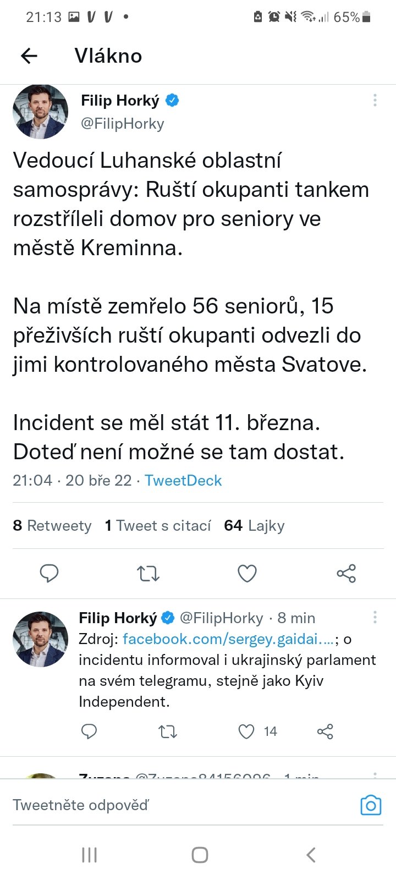The image size is (396, 880).
Task: Open the main tweet's three-dot menu
Action: tap(375, 100)
